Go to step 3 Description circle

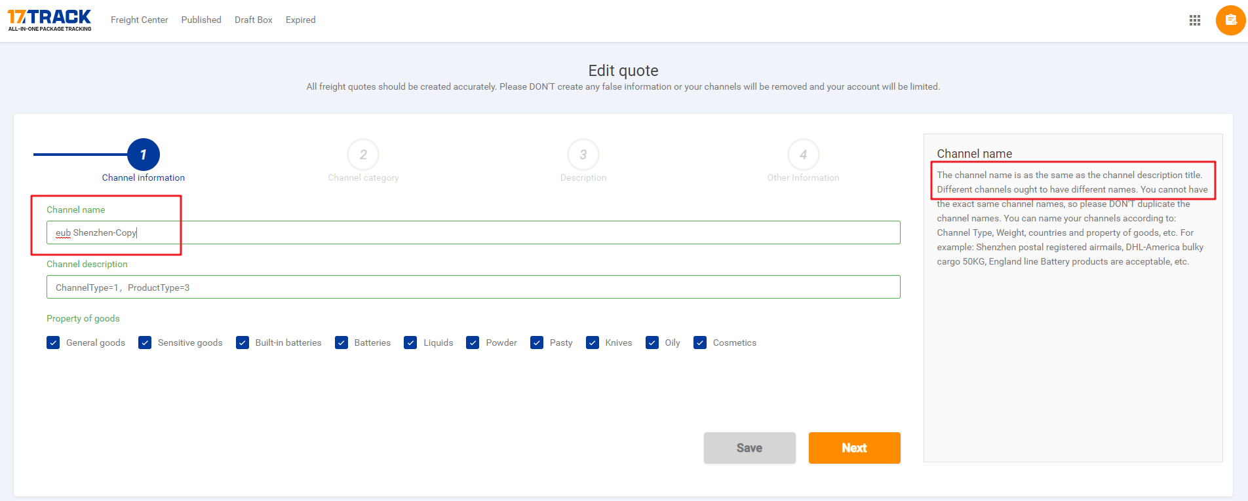[x=583, y=155]
